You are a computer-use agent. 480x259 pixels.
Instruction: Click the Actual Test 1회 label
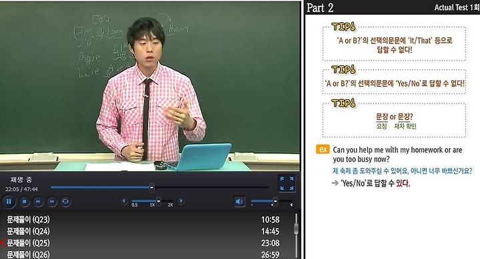click(457, 7)
